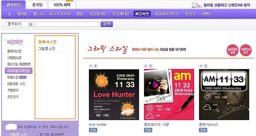The image size is (256, 136).
Task: Open 내맘대로 스킨 sidebar link
Action: (x=16, y=84)
